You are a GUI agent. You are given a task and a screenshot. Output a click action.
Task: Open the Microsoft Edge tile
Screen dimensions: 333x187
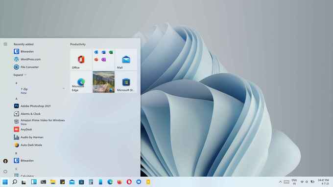(81, 82)
